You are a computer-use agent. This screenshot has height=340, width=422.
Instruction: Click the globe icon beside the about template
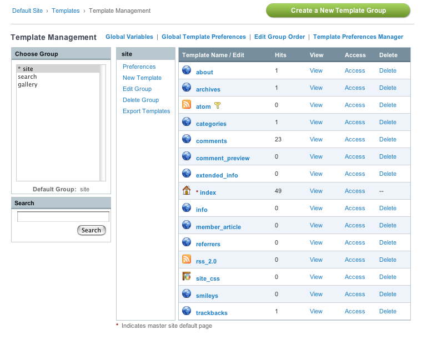coord(187,70)
